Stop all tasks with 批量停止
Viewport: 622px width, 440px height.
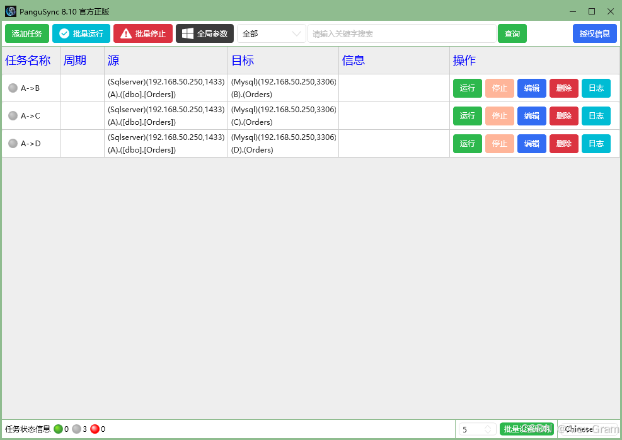(143, 33)
